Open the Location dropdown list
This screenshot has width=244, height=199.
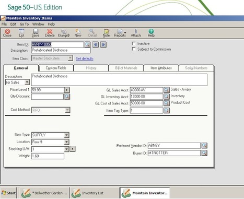(x=66, y=142)
